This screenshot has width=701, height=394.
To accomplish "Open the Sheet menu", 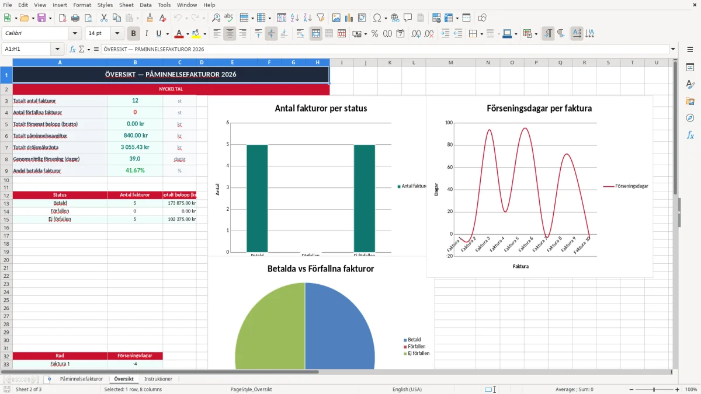I will [x=126, y=5].
